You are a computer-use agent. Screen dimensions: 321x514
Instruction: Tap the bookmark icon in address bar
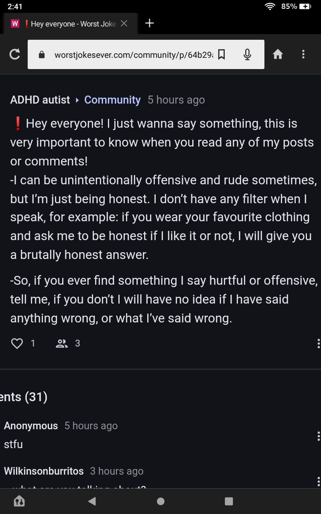(x=221, y=55)
